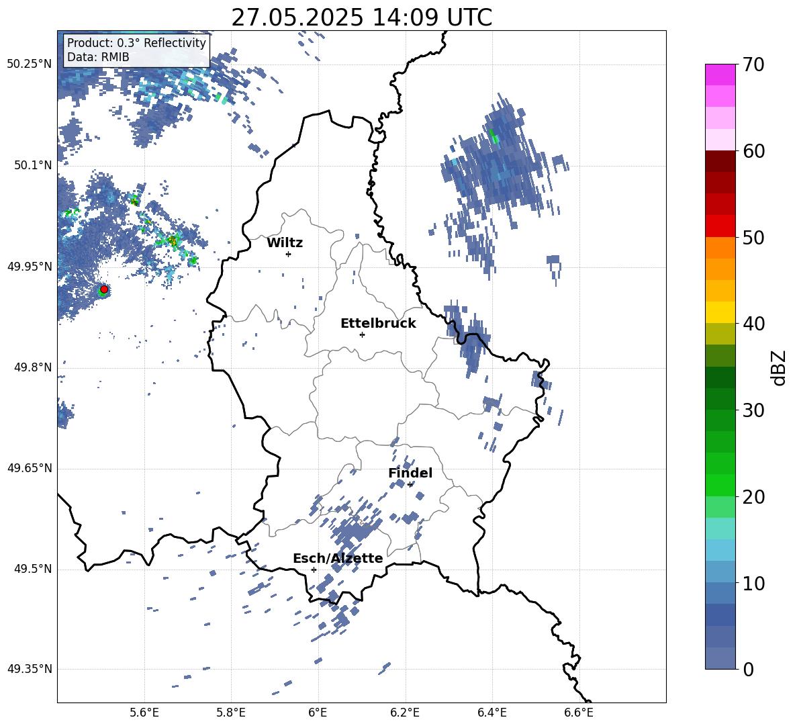Image resolution: width=795 pixels, height=726 pixels.
Task: Click the 40 colorbar tick label
Action: coord(753,324)
